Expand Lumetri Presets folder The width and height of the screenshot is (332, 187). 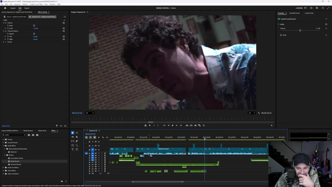point(3,143)
